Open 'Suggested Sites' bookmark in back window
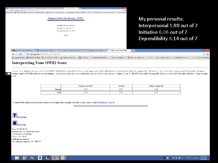 [10, 12]
